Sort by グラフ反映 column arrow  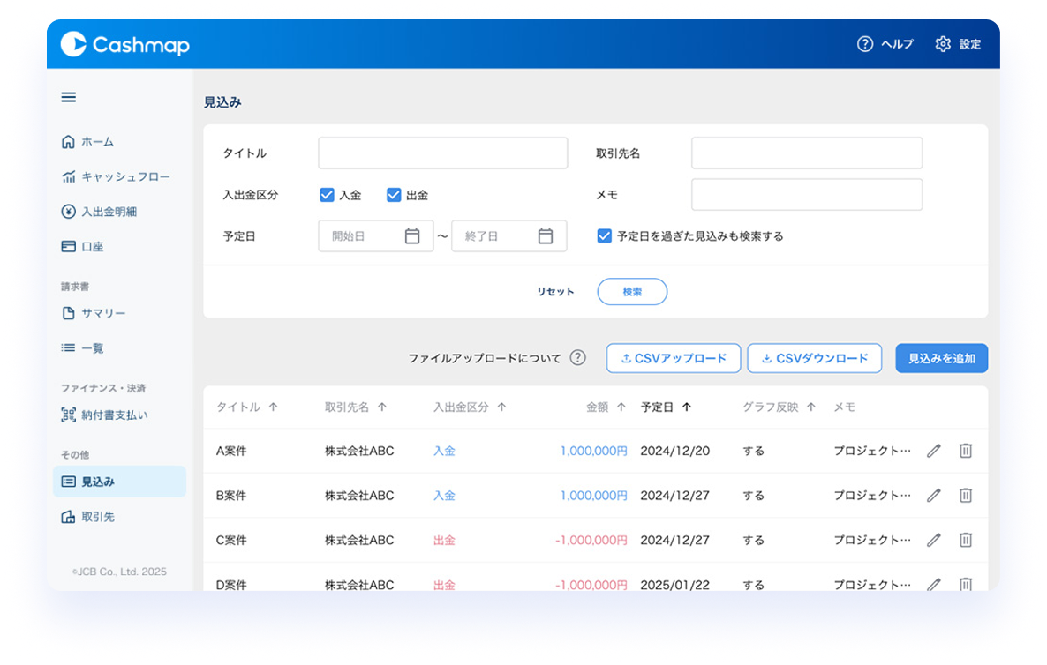(x=810, y=407)
